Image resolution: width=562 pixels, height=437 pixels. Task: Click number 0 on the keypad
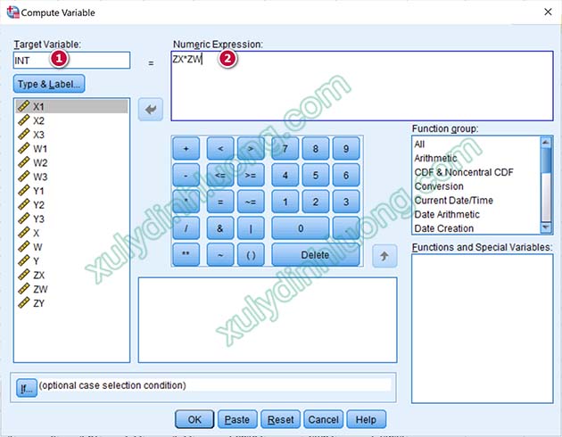(x=301, y=227)
